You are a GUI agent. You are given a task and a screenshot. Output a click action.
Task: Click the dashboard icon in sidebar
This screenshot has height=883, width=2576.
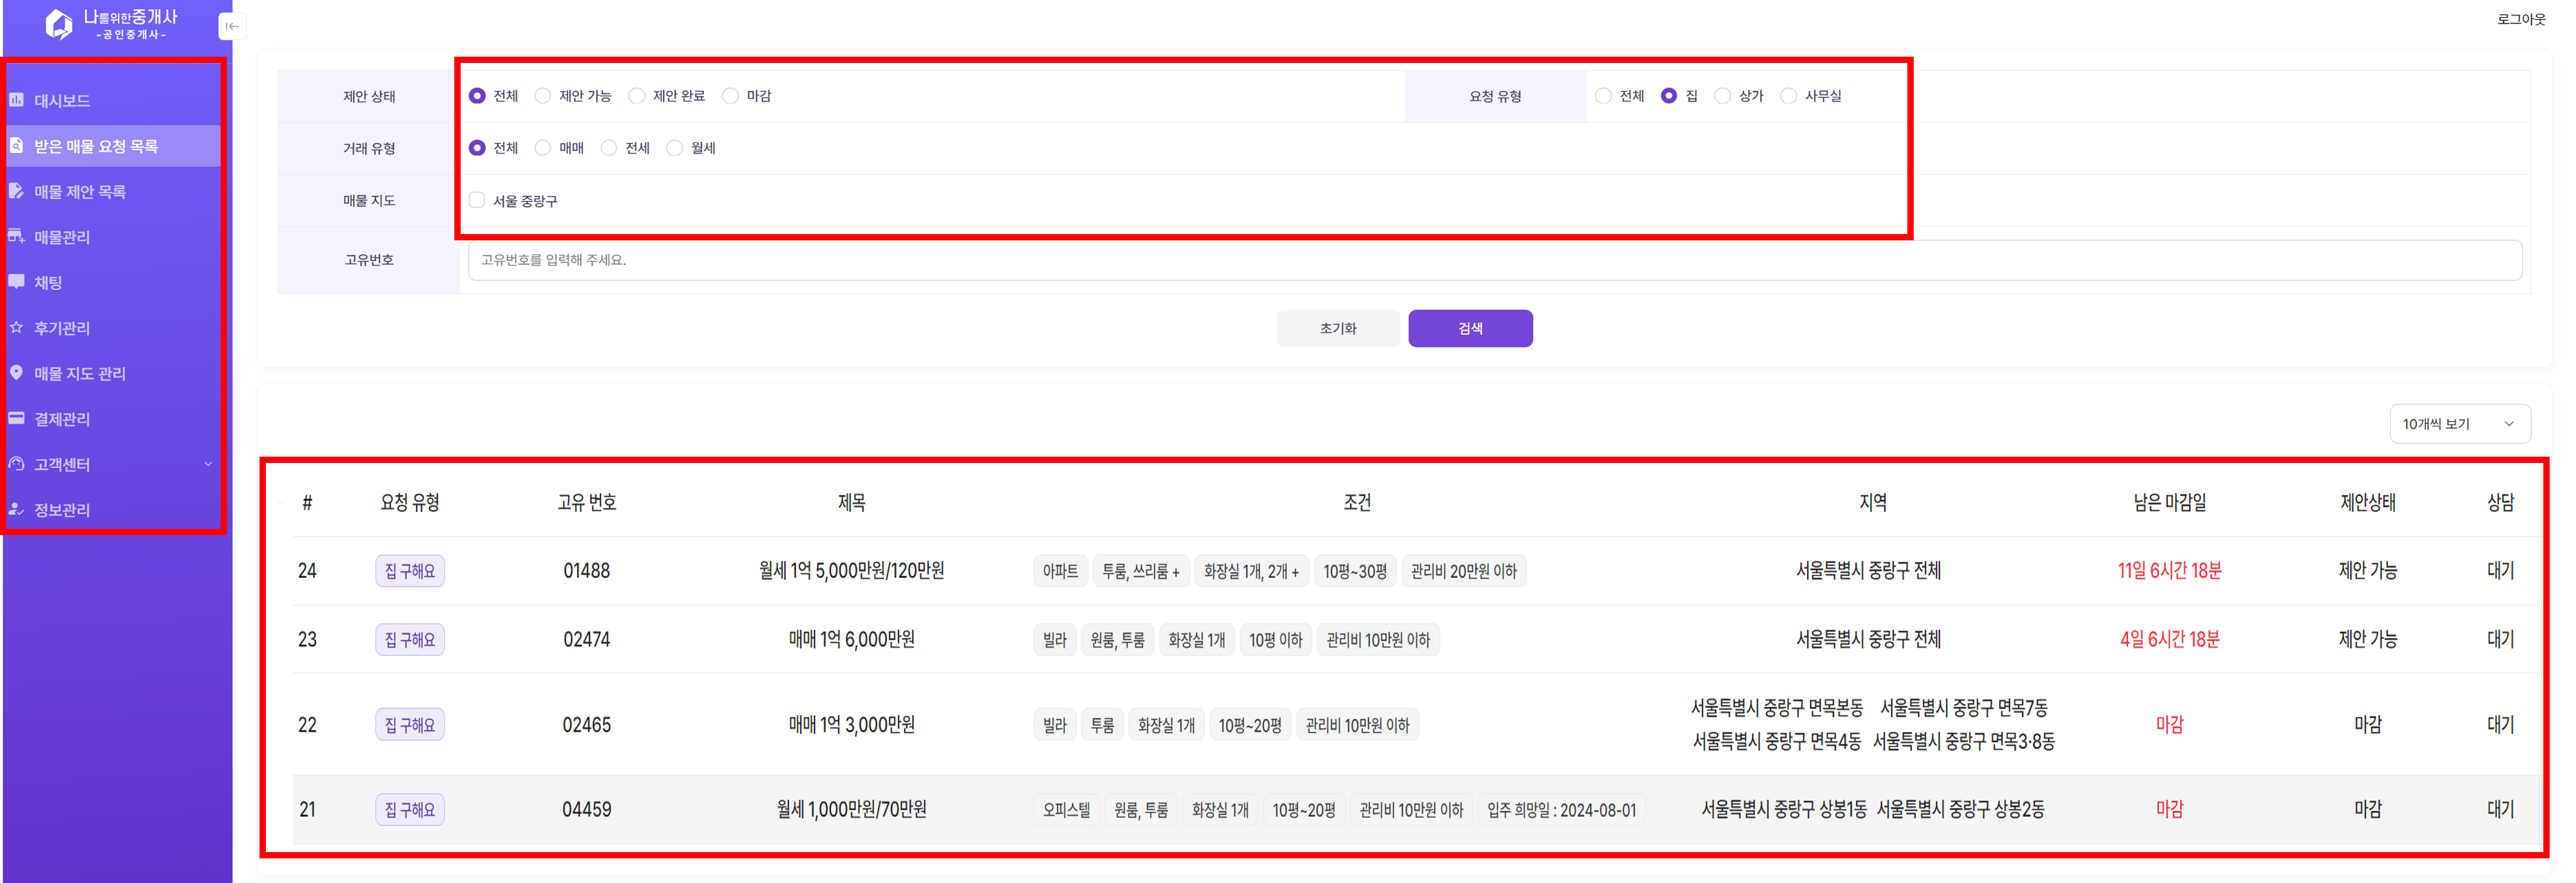17,100
